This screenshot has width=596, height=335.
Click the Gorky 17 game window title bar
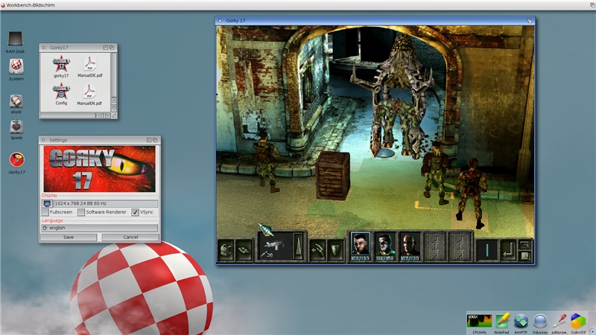[375, 21]
